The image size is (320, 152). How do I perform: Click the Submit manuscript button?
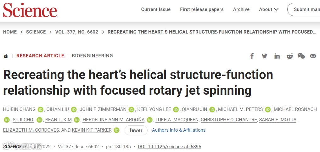tap(305, 9)
